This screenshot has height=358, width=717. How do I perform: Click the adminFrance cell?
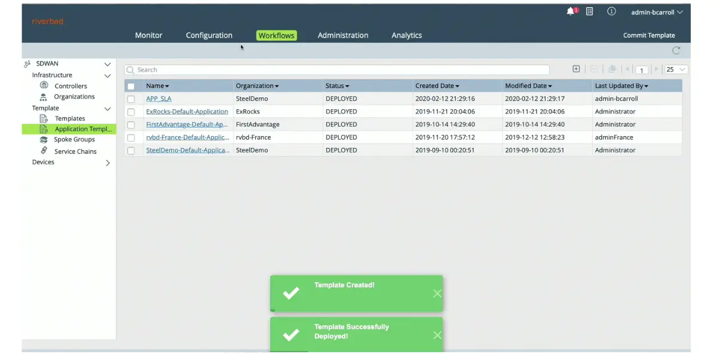614,137
